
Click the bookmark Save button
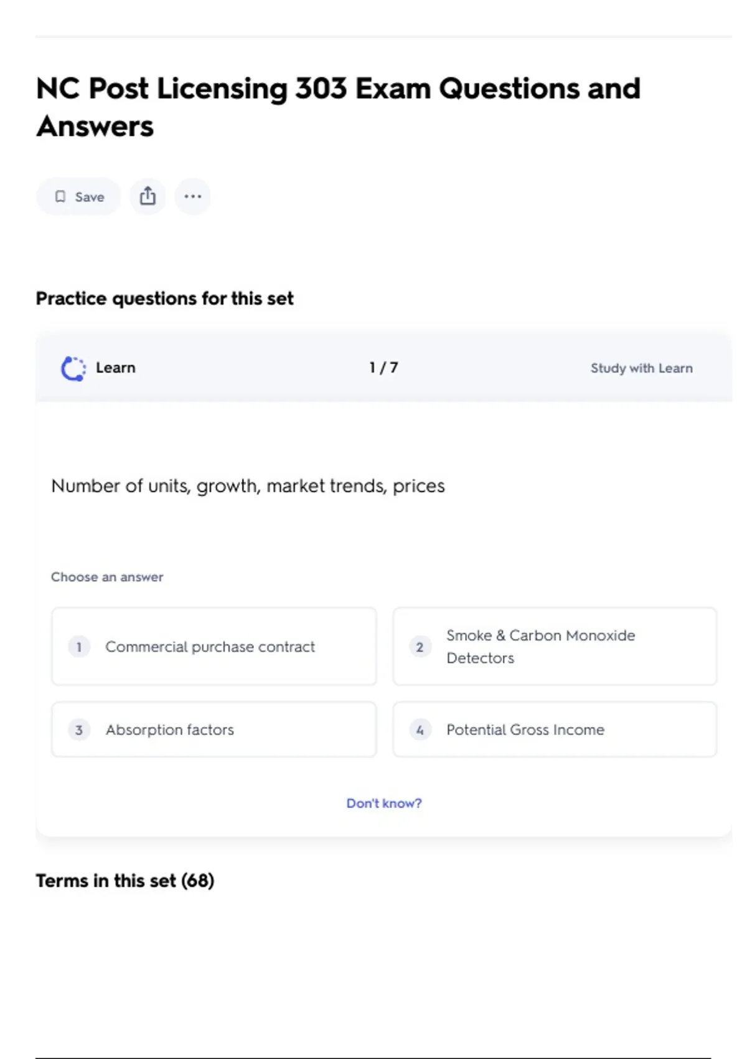tap(78, 197)
